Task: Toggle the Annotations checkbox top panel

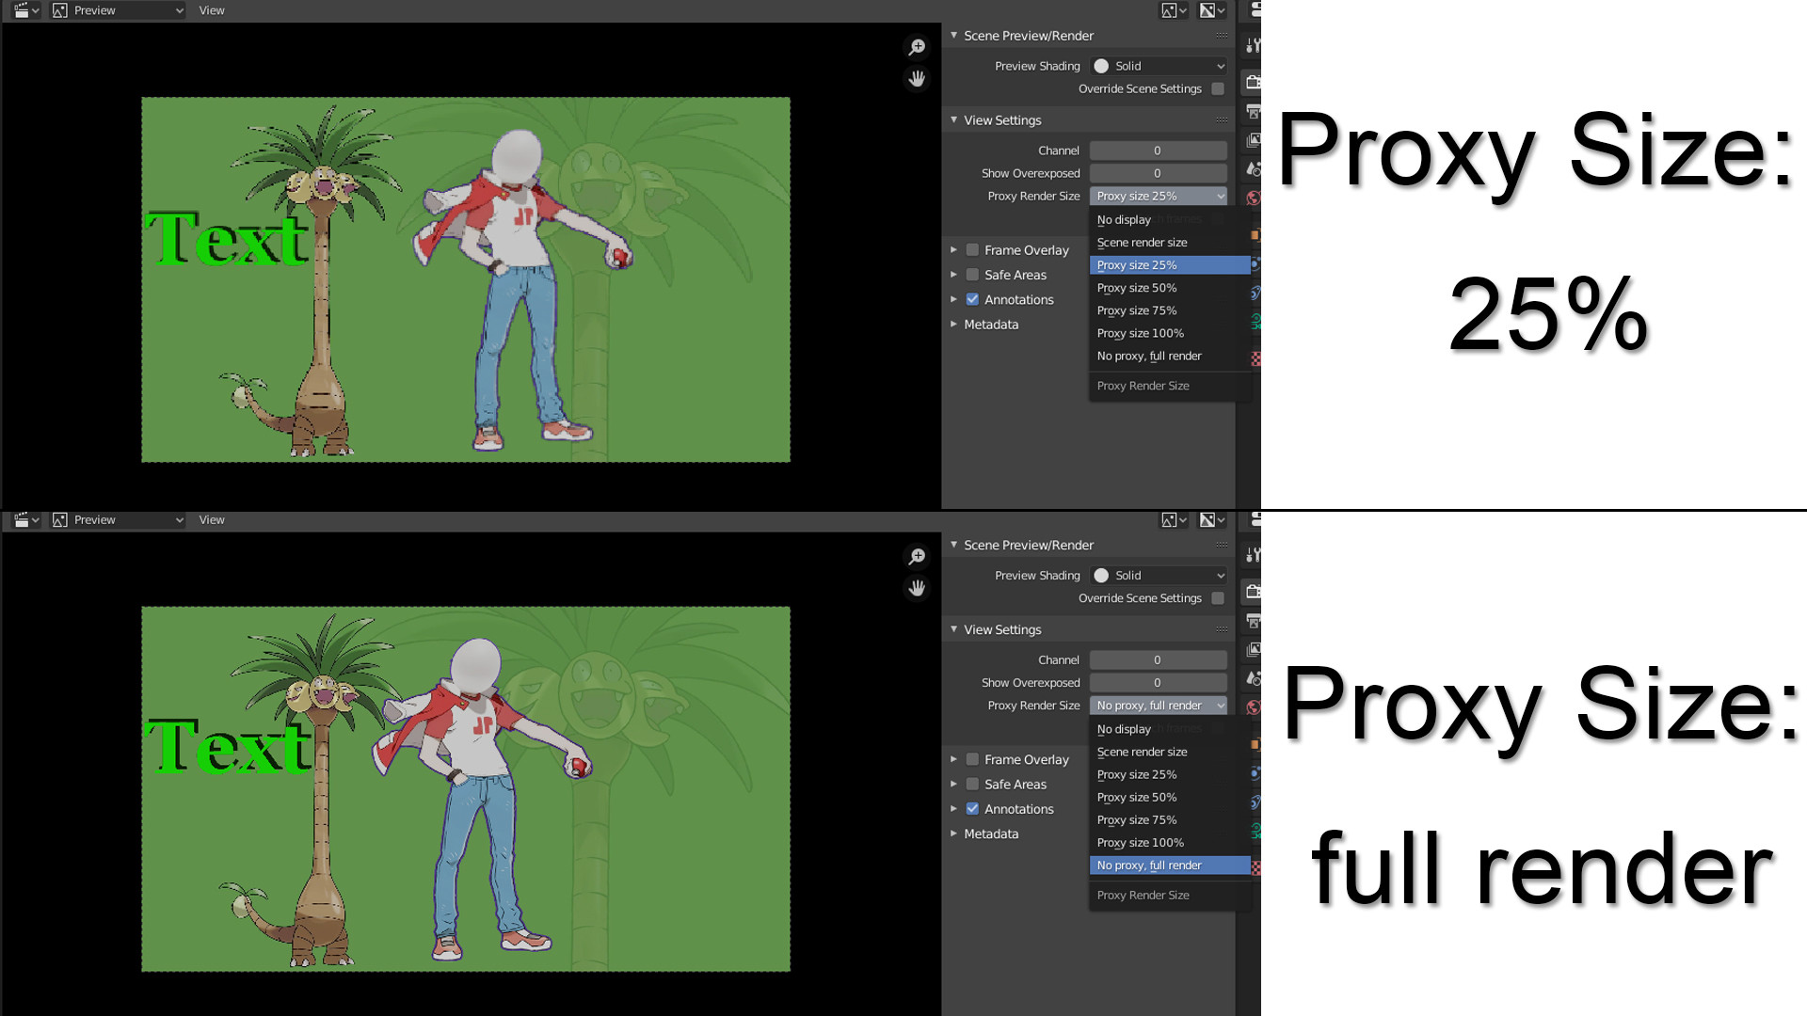Action: coord(972,299)
